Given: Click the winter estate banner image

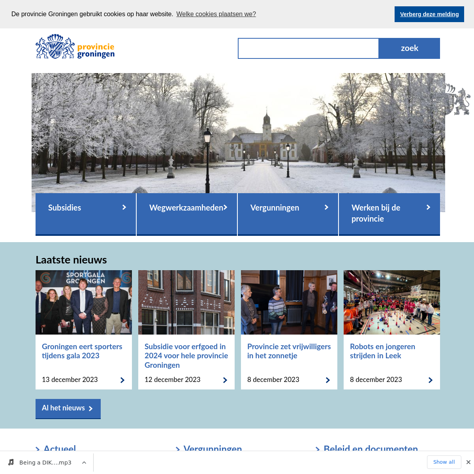Looking at the screenshot, I should pos(238,133).
